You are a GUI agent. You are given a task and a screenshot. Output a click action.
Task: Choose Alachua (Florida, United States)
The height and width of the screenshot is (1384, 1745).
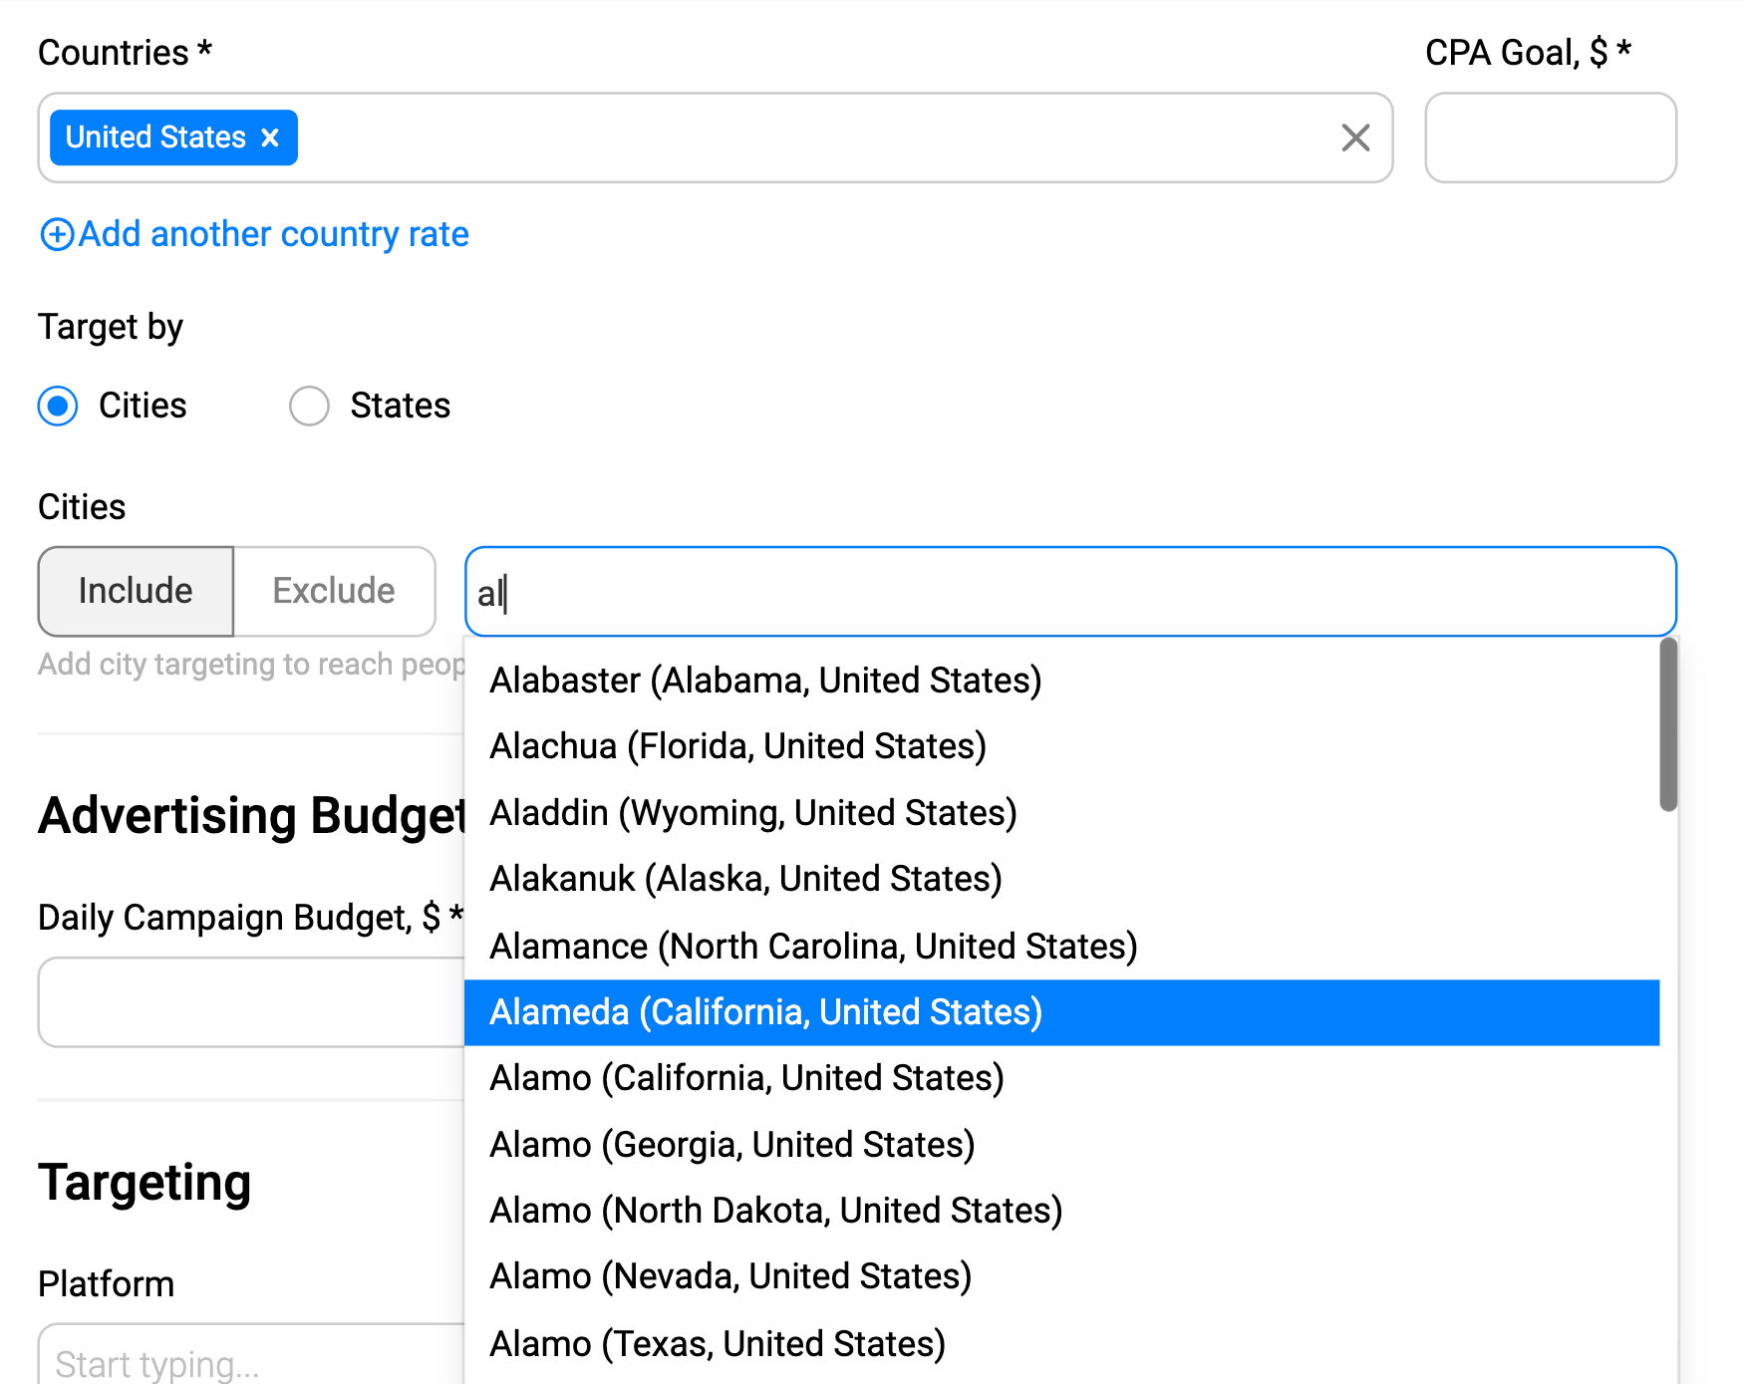click(737, 745)
